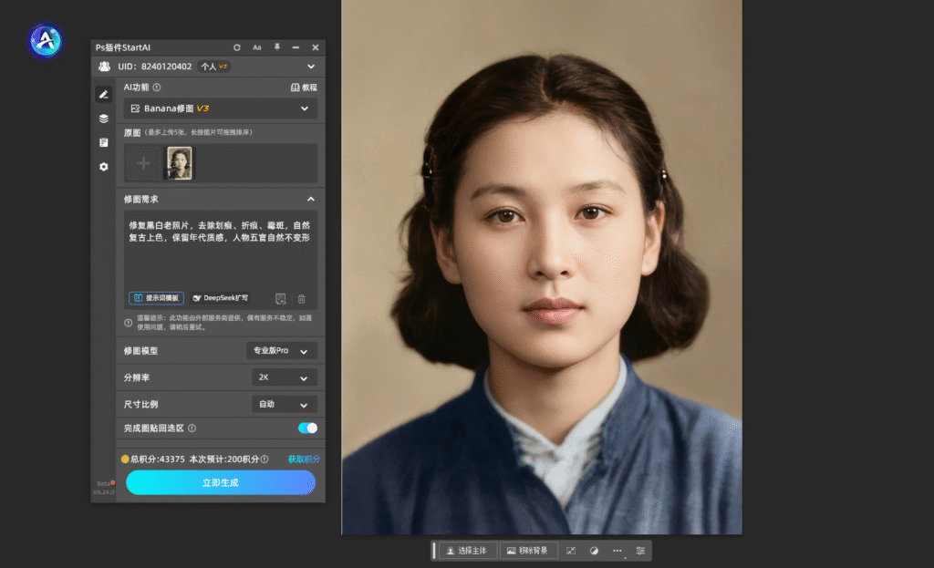Open the settings gear in sidebar
The image size is (934, 568).
click(104, 167)
